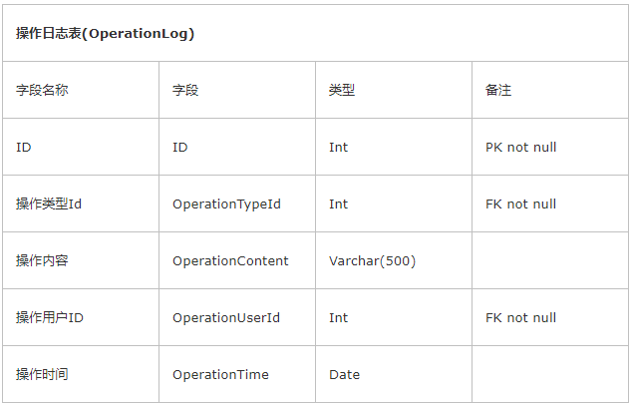The width and height of the screenshot is (633, 407).
Task: Click the table title 操作日志表(OperationLog)
Action: (x=105, y=33)
